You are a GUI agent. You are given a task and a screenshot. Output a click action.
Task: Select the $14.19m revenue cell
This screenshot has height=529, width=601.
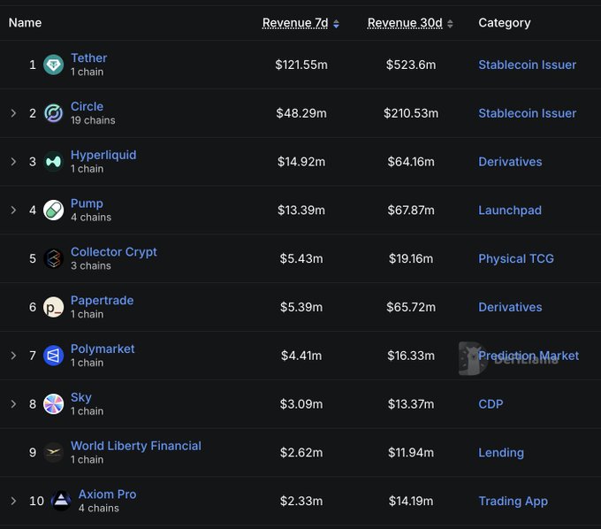coord(411,501)
